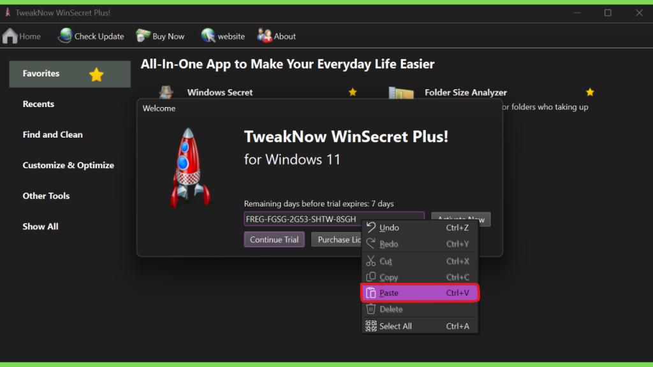Image resolution: width=653 pixels, height=367 pixels.
Task: Click the red rocket logo in Welcome dialog
Action: (190, 168)
